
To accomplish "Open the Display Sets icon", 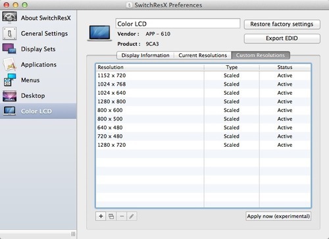I will pyautogui.click(x=9, y=49).
